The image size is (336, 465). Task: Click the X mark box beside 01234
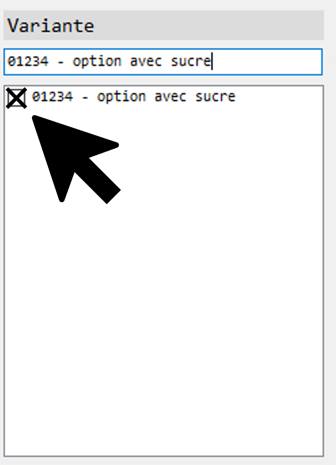point(16,98)
